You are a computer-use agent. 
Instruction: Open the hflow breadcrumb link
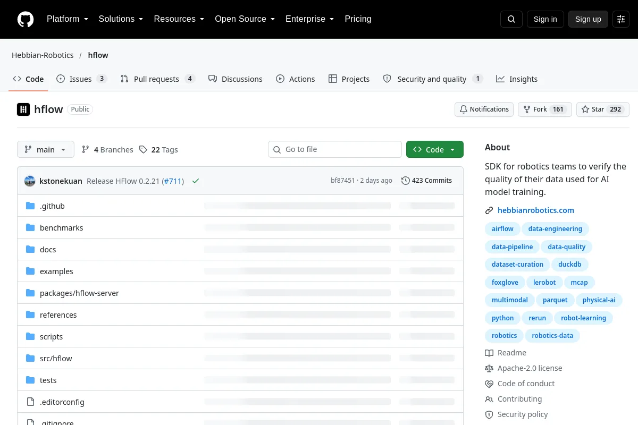[x=98, y=55]
